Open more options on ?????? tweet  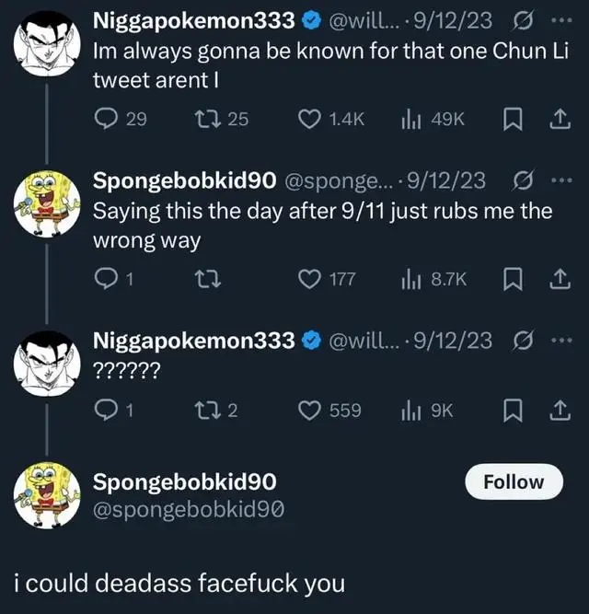click(560, 340)
